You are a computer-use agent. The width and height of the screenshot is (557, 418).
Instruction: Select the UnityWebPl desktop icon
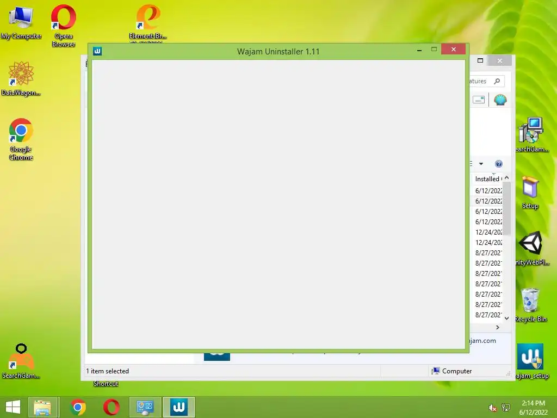click(531, 248)
